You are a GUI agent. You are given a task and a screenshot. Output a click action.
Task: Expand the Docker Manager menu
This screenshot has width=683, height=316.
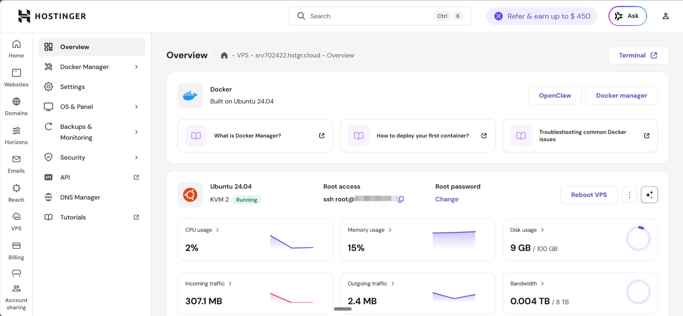coord(136,67)
